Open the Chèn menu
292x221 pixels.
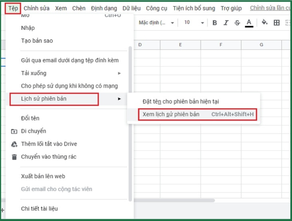79,8
